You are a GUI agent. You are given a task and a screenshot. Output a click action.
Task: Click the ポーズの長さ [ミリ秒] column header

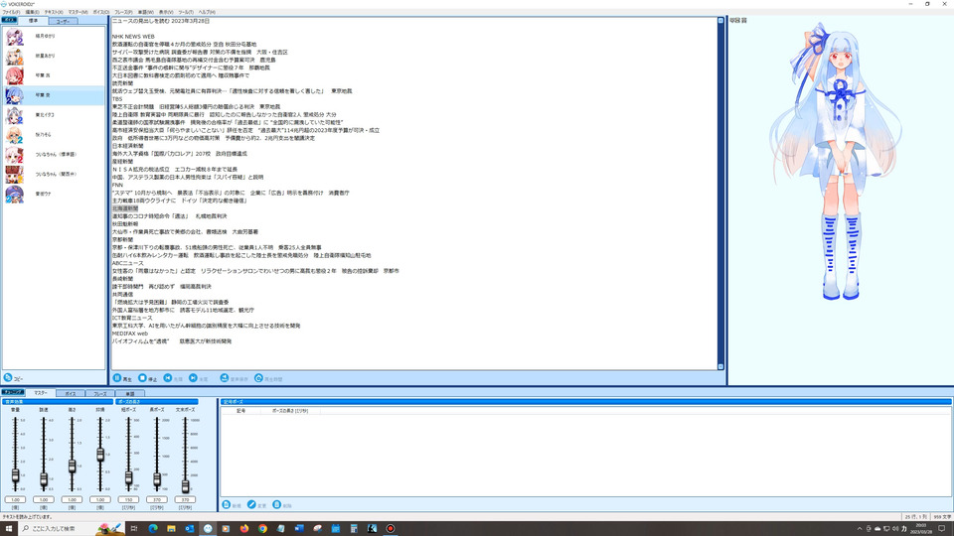click(289, 411)
